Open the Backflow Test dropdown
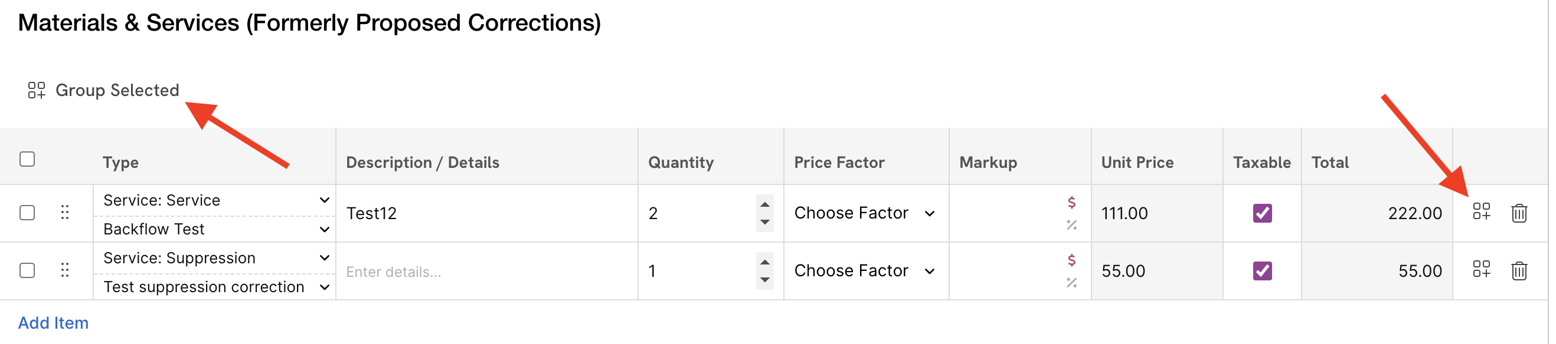This screenshot has height=344, width=1556. pos(214,230)
